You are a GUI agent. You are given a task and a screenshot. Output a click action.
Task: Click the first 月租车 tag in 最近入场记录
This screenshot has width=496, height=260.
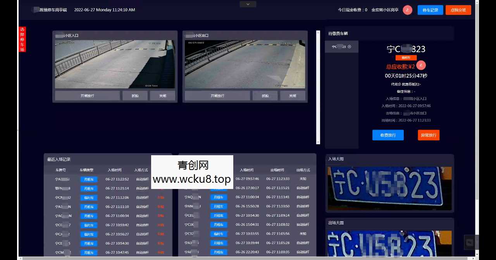click(89, 179)
